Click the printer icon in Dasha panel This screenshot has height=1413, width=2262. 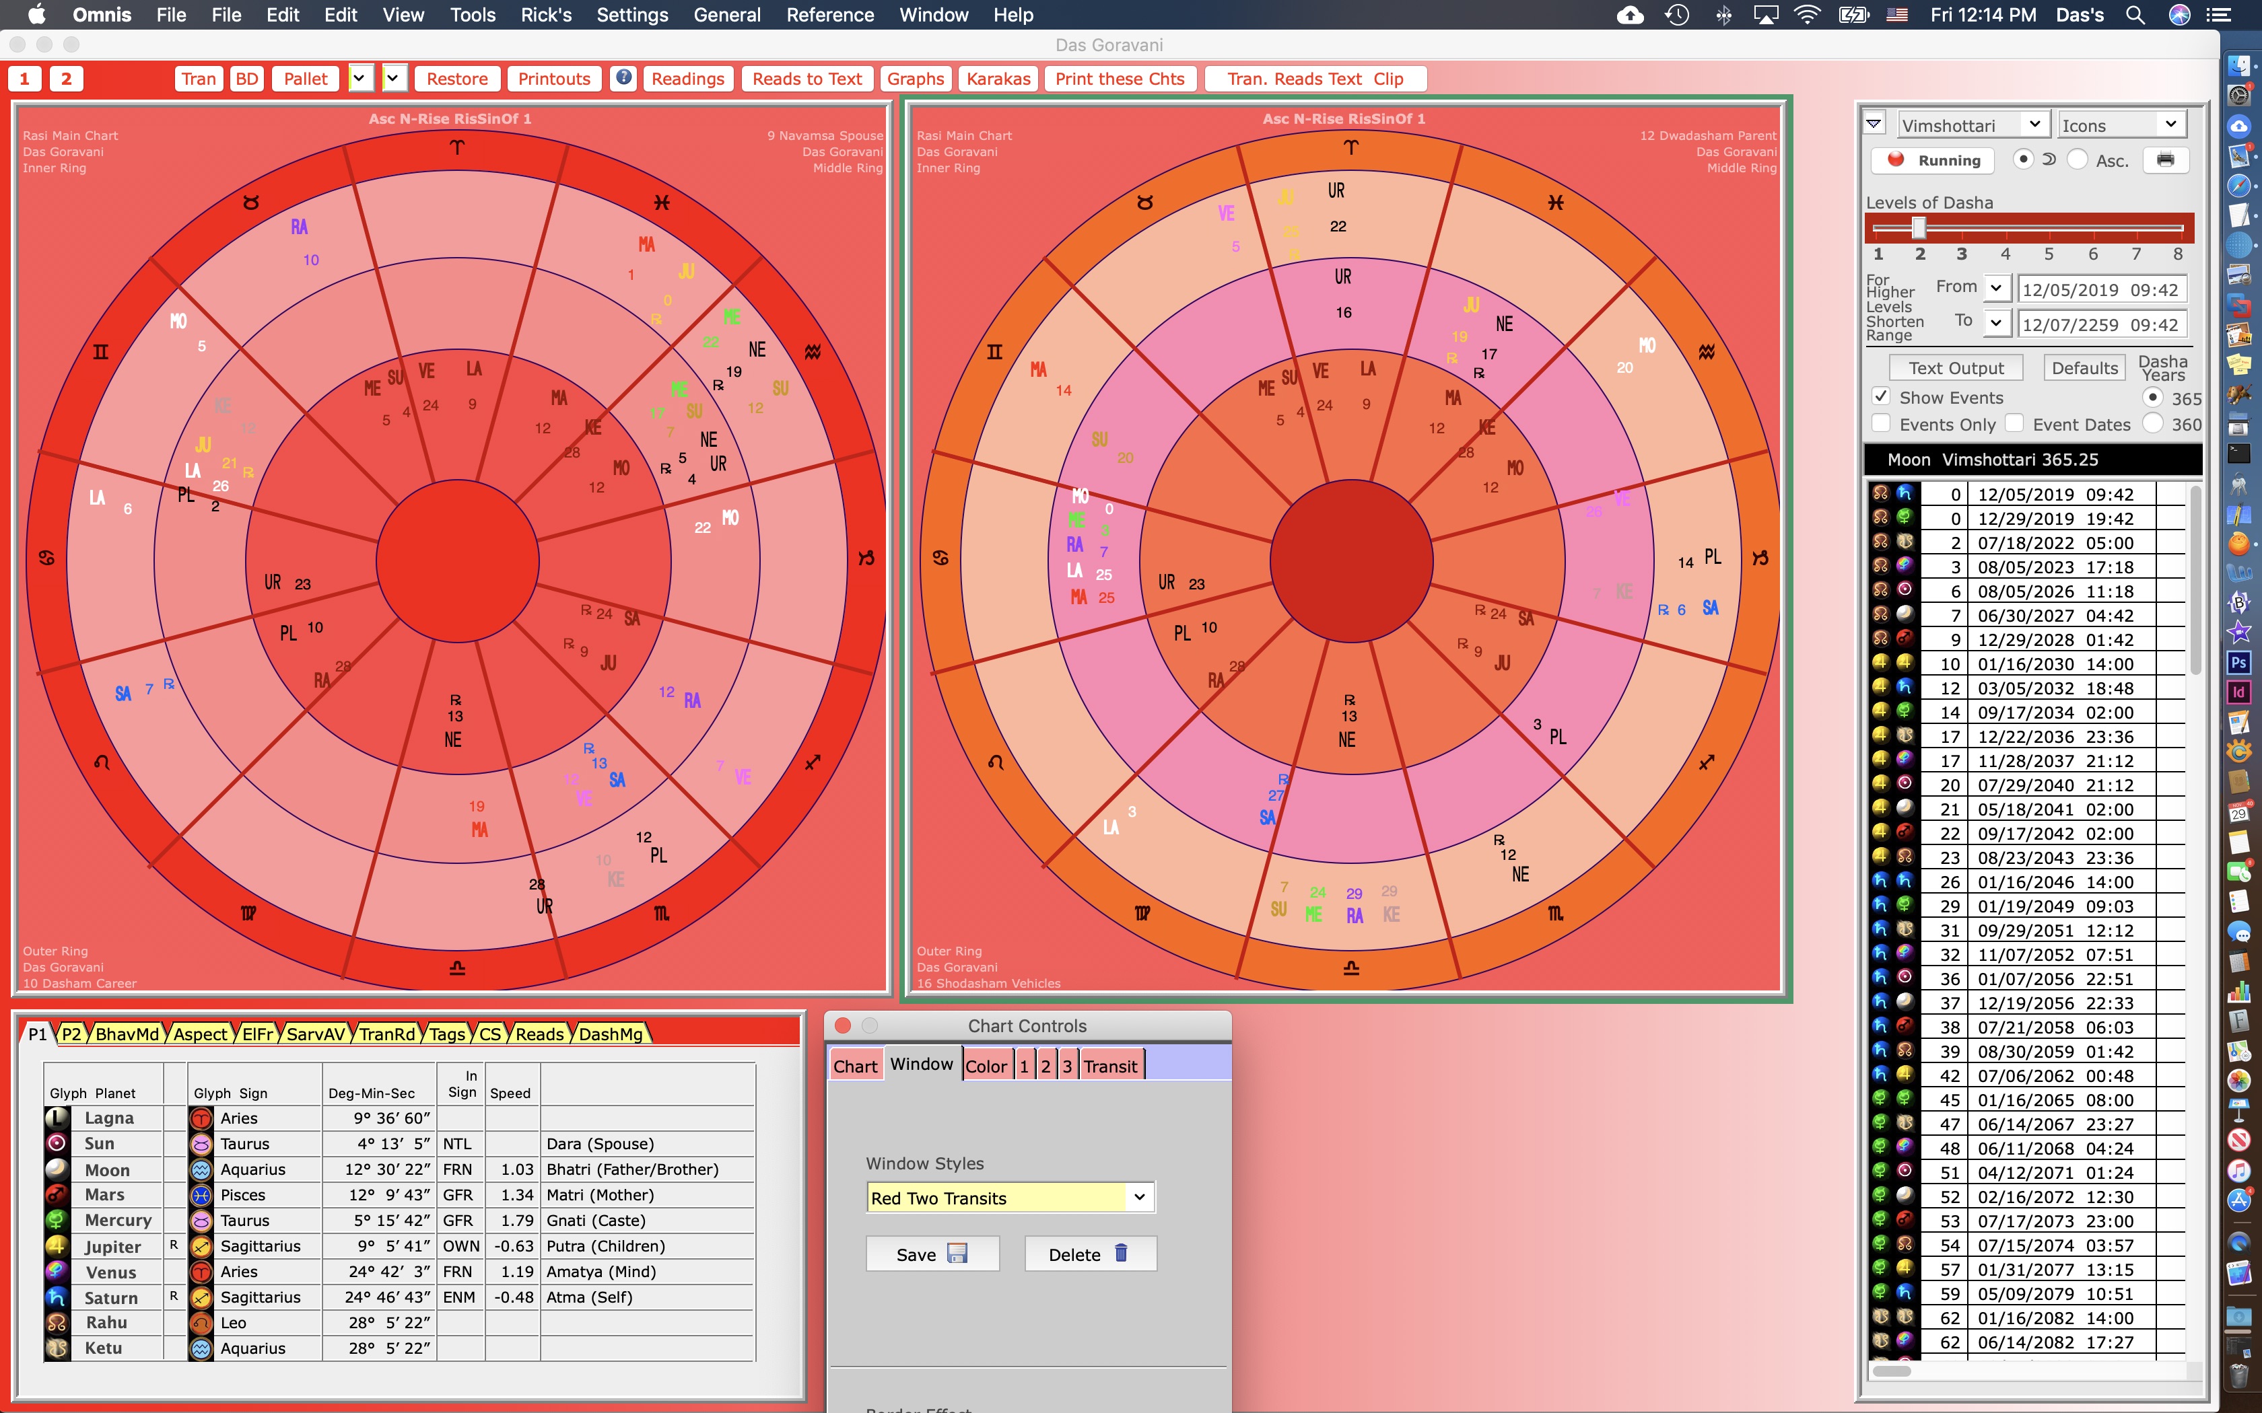[2165, 160]
